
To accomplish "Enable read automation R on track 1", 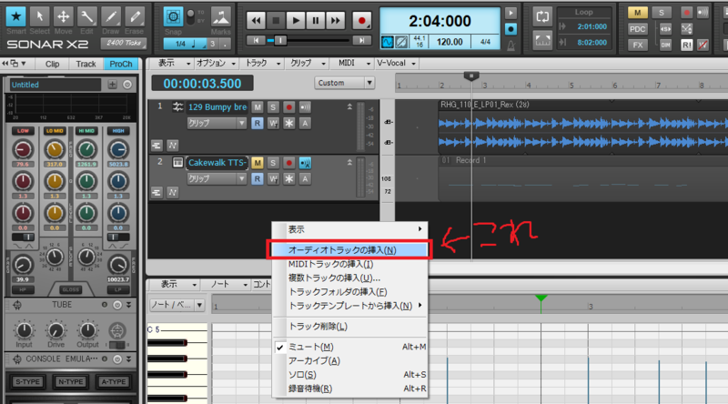I will point(258,123).
